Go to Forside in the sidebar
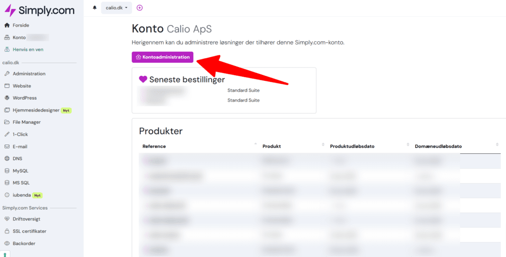Screen dimensions: 506x257 [x=21, y=25]
